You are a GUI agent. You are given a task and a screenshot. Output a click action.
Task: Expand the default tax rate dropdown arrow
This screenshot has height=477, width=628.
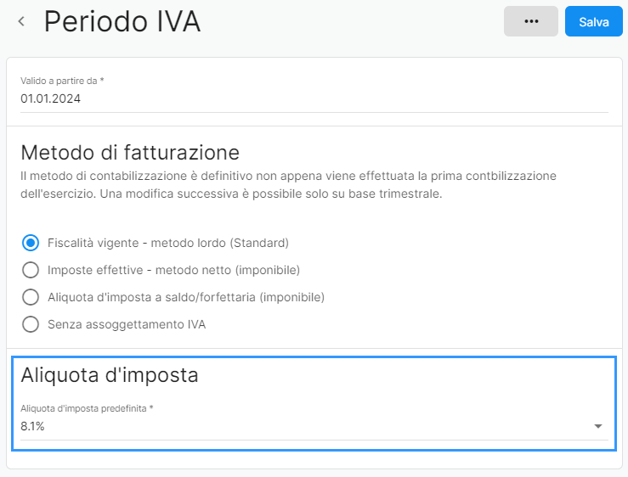pos(597,426)
